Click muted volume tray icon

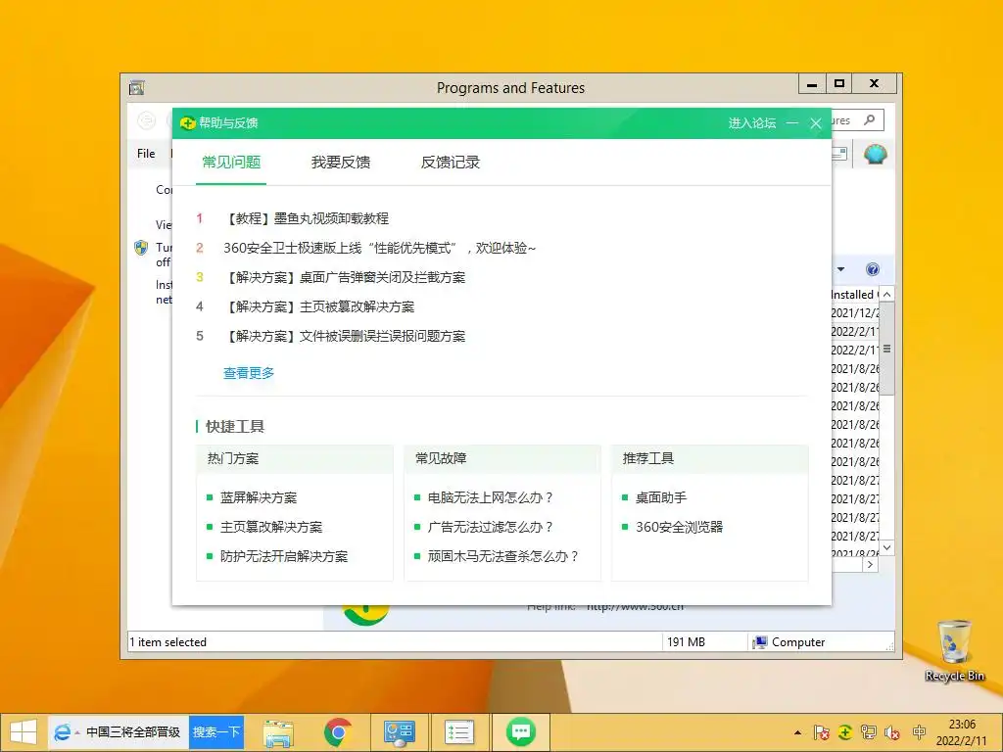tap(892, 732)
